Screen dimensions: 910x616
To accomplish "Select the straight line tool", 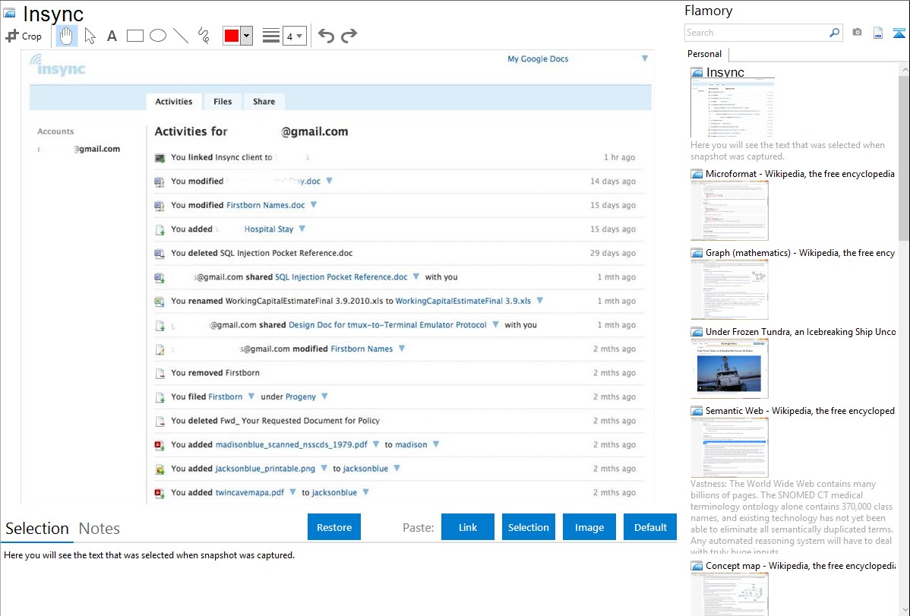I will click(181, 36).
